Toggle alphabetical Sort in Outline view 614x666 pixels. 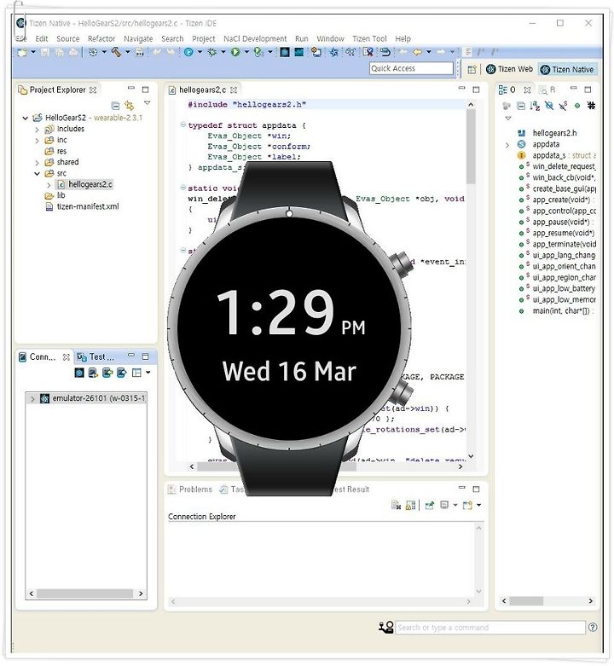(x=535, y=106)
